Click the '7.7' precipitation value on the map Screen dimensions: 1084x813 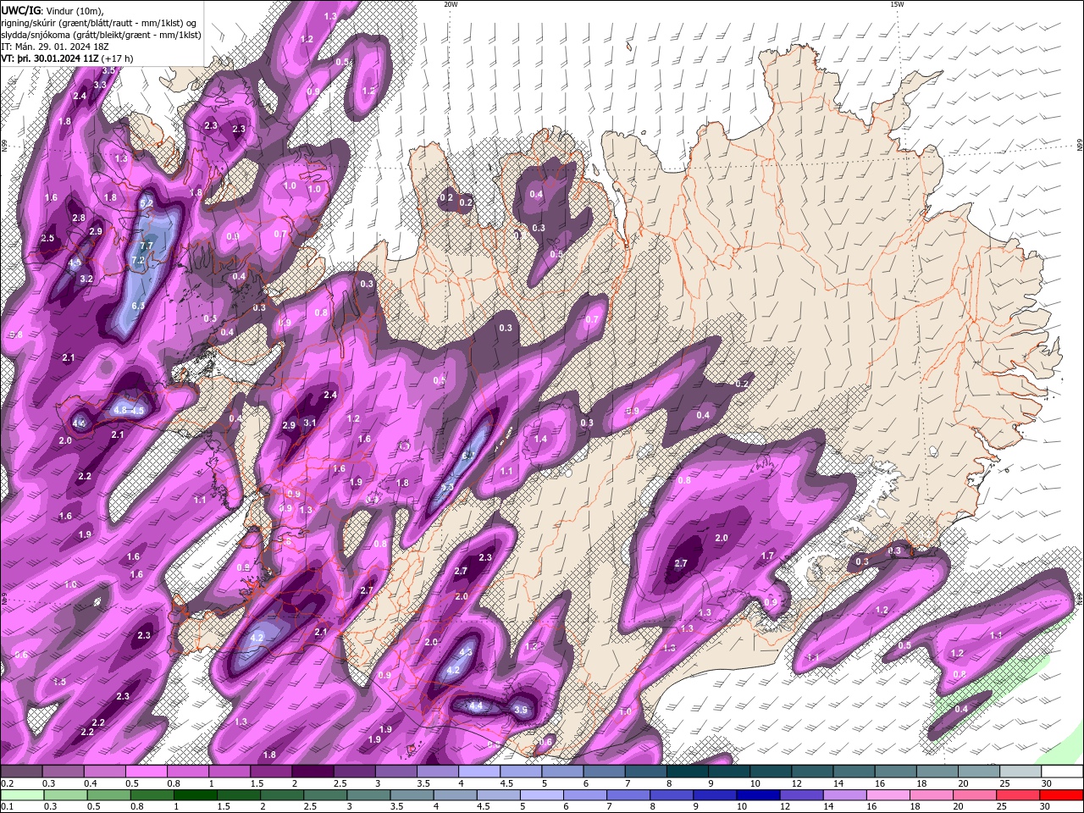[146, 246]
